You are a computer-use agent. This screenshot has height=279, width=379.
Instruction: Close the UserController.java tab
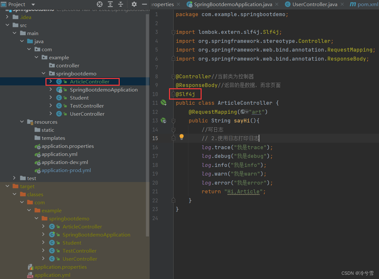click(x=342, y=4)
